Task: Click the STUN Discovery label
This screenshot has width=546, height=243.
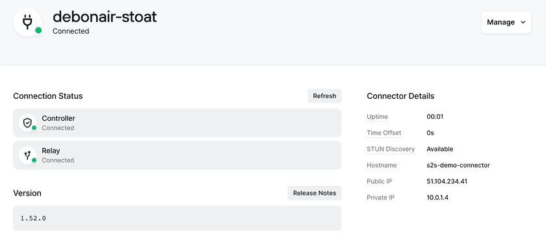Action: tap(391, 149)
